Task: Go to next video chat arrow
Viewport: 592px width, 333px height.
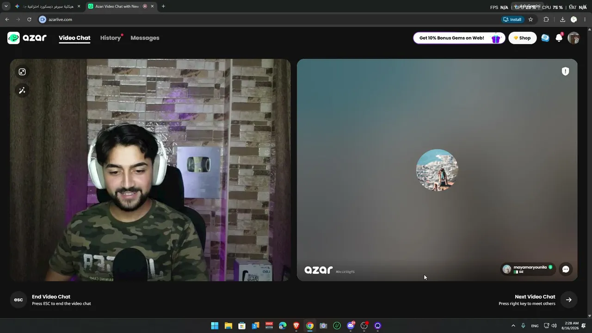Action: (x=569, y=300)
